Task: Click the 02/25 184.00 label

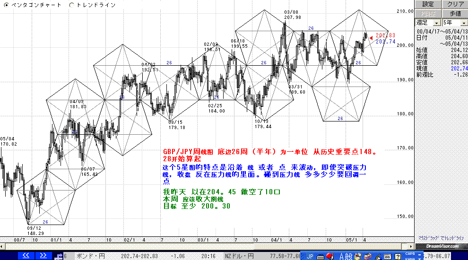Action: click(217, 108)
